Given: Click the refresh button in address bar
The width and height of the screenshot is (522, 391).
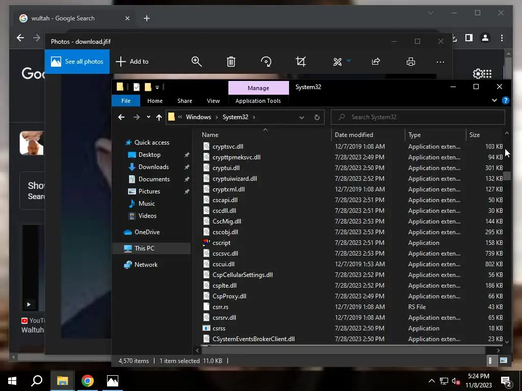Looking at the screenshot, I should pyautogui.click(x=317, y=118).
